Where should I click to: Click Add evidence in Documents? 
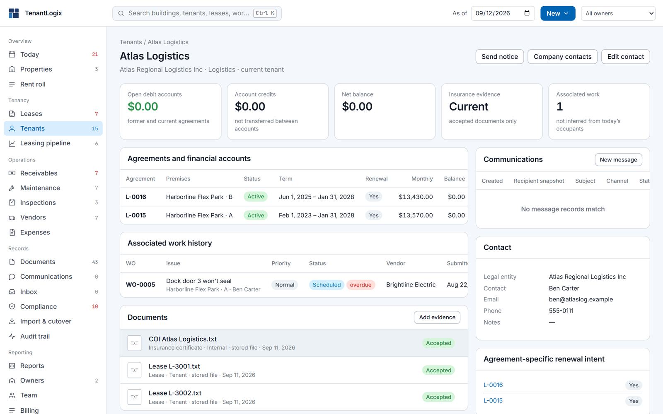coord(437,318)
